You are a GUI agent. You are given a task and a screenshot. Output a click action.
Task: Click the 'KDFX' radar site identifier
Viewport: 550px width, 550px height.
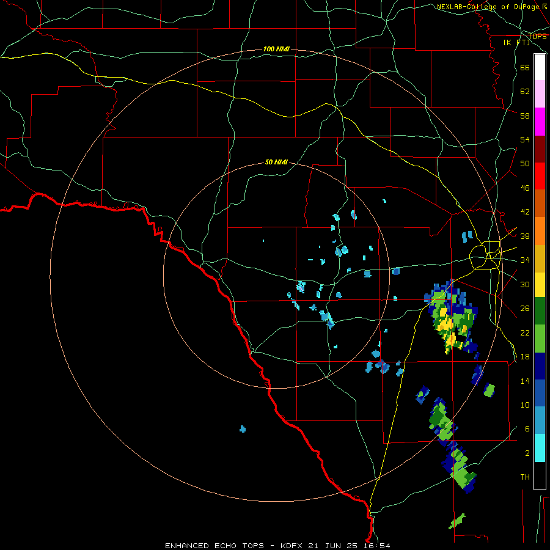(293, 546)
